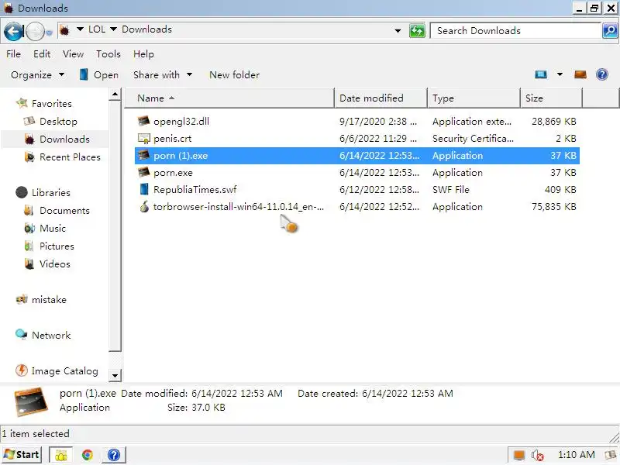
Task: Select torbrowser-install-win64-11.0.14 file name
Action: (x=239, y=207)
